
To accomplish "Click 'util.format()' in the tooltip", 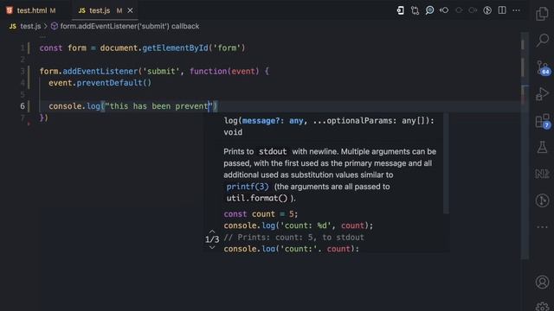I will pyautogui.click(x=257, y=198).
